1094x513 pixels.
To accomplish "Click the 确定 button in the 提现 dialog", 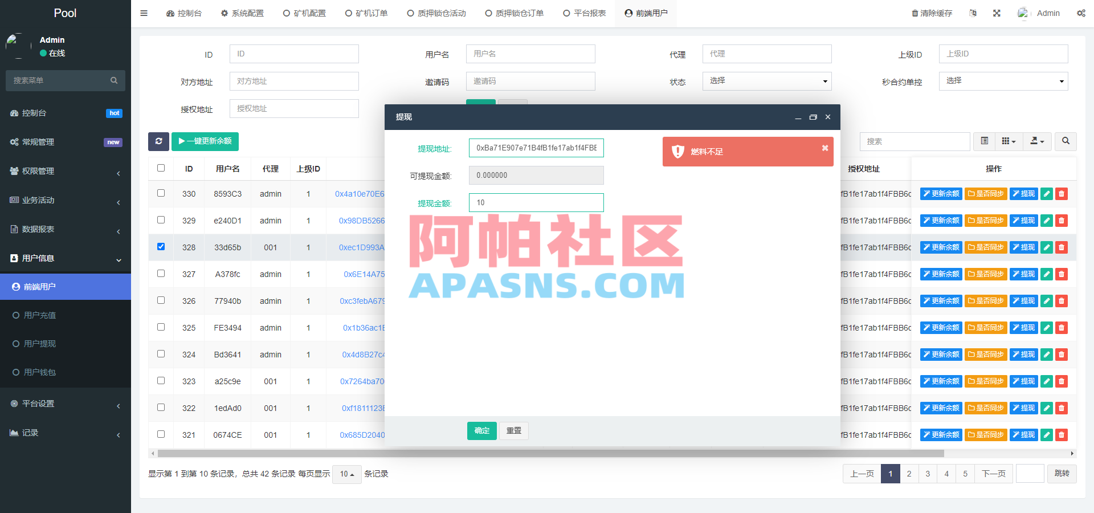I will click(x=481, y=430).
